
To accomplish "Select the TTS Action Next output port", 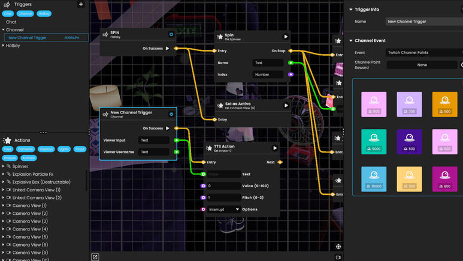I will point(280,162).
